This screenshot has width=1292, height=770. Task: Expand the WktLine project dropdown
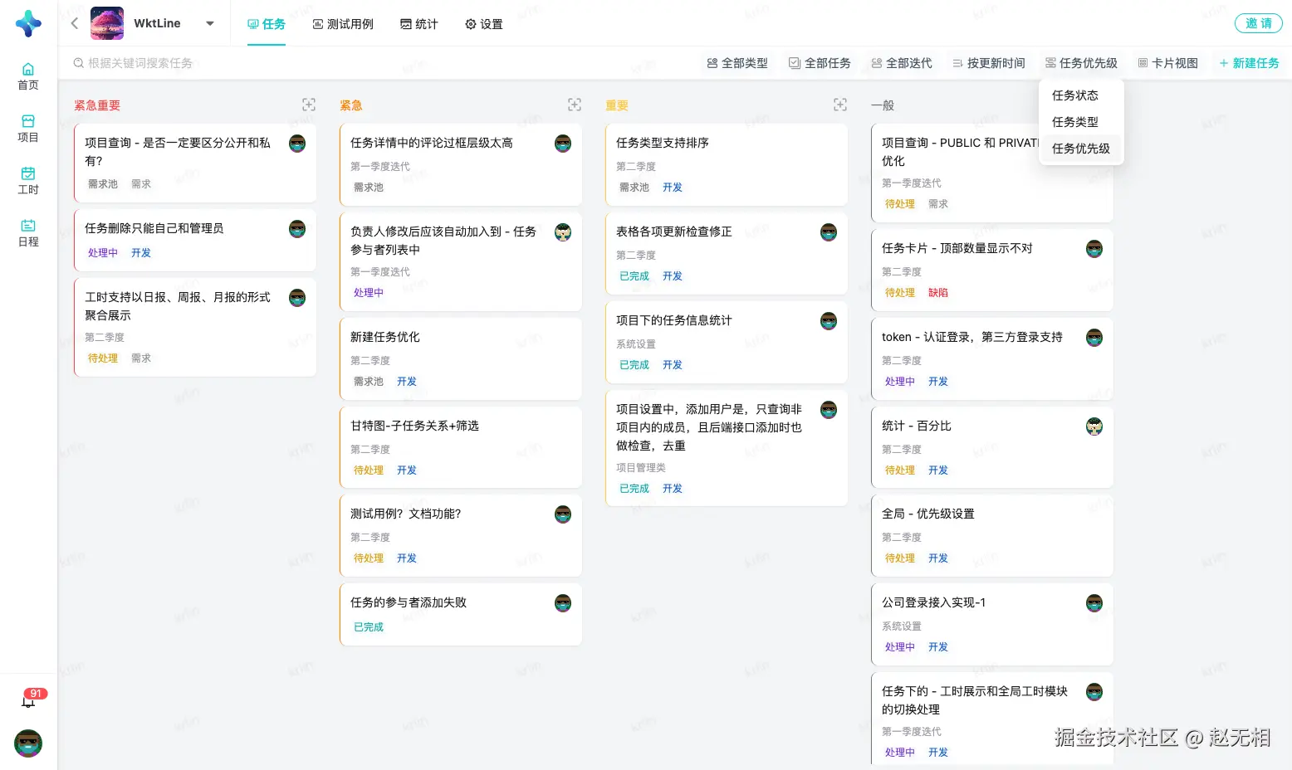[210, 23]
